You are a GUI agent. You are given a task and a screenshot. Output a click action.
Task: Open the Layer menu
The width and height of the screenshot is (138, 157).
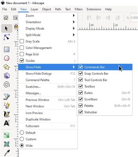(34, 9)
